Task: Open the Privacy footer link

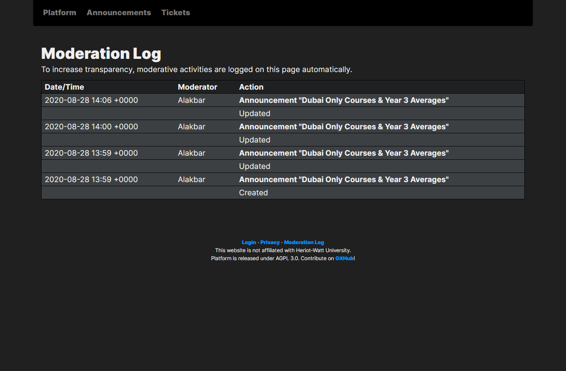Action: [270, 242]
